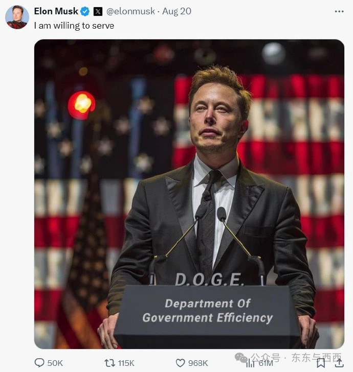Open the attached podium image
The height and width of the screenshot is (372, 353).
tap(189, 194)
